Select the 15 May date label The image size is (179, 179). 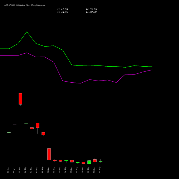pos(71,170)
